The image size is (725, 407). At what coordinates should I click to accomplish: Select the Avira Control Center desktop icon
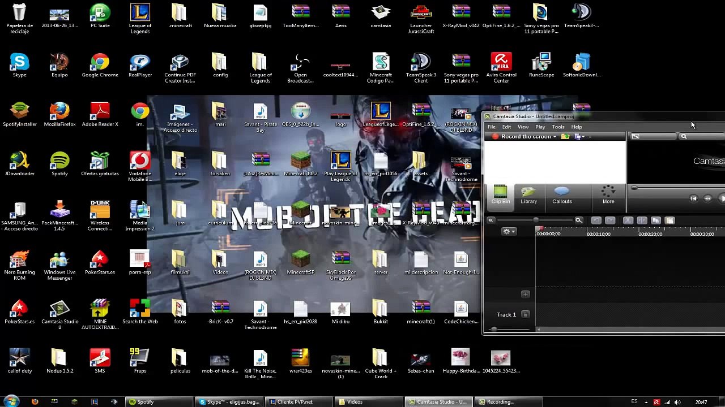point(501,68)
